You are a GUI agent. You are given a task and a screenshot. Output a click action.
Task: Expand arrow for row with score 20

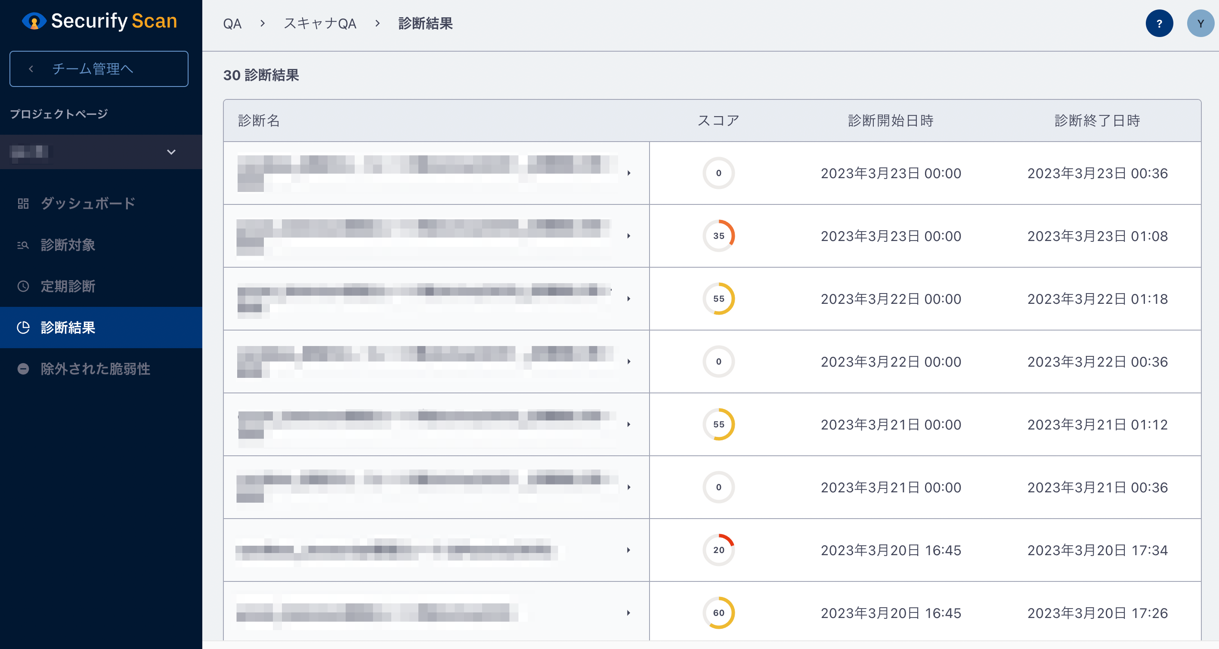tap(628, 550)
